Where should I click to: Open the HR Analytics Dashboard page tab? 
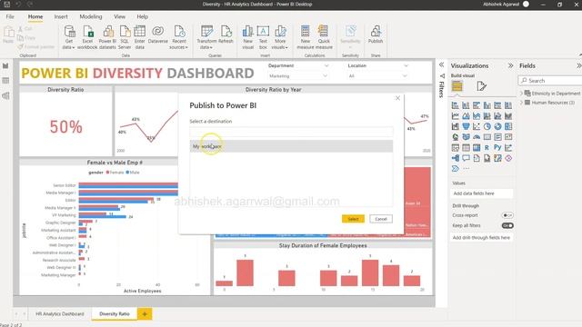pos(60,313)
